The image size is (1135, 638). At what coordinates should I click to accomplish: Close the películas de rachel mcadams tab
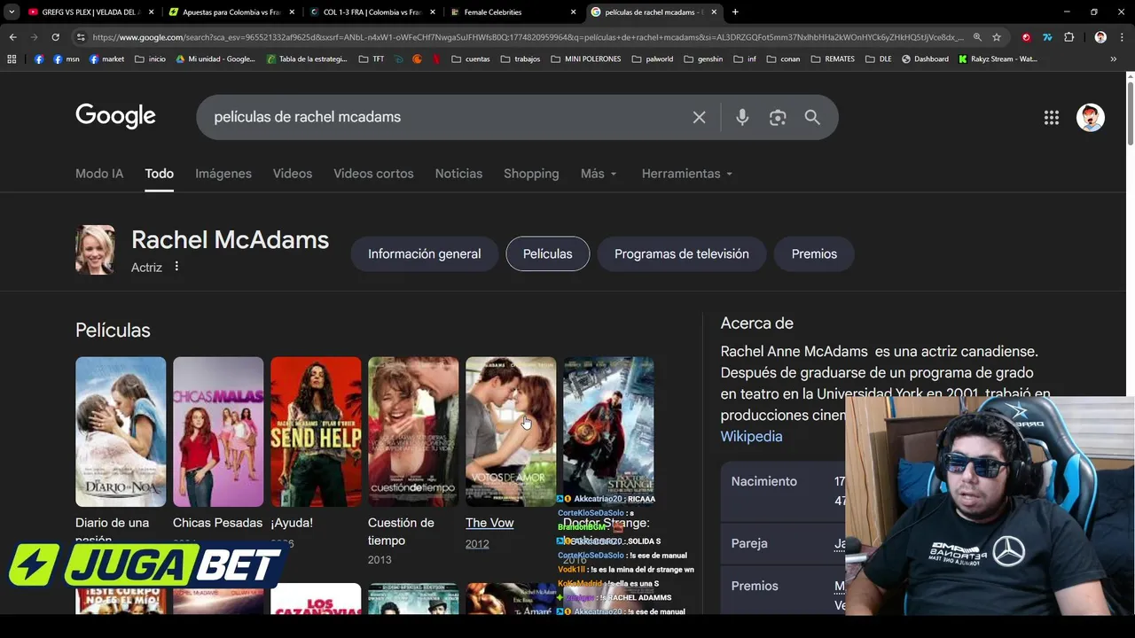click(714, 12)
